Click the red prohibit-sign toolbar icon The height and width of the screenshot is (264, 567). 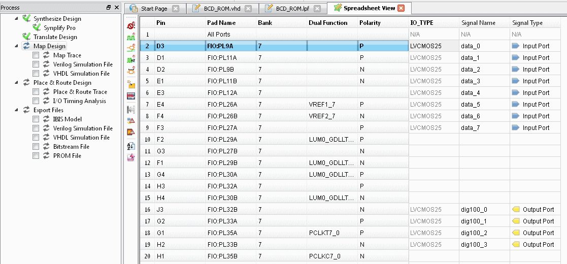[x=131, y=26]
